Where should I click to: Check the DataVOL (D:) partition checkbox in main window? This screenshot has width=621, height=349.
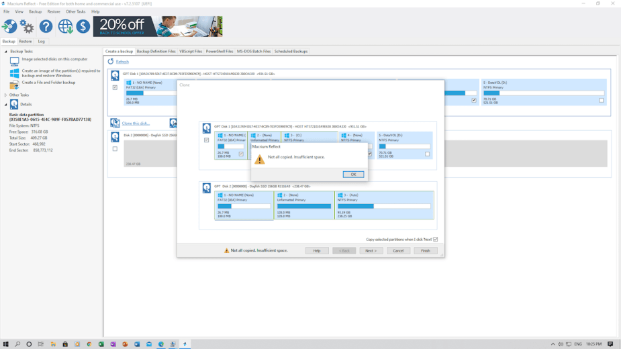coord(602,101)
